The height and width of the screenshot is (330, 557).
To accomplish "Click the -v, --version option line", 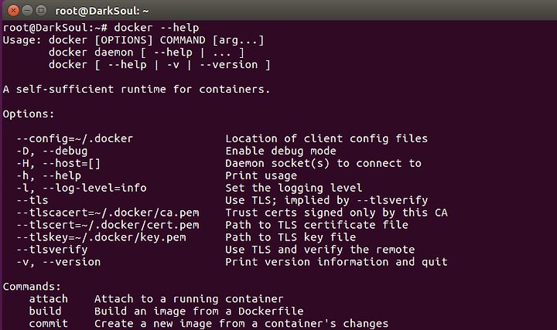I will [x=59, y=262].
